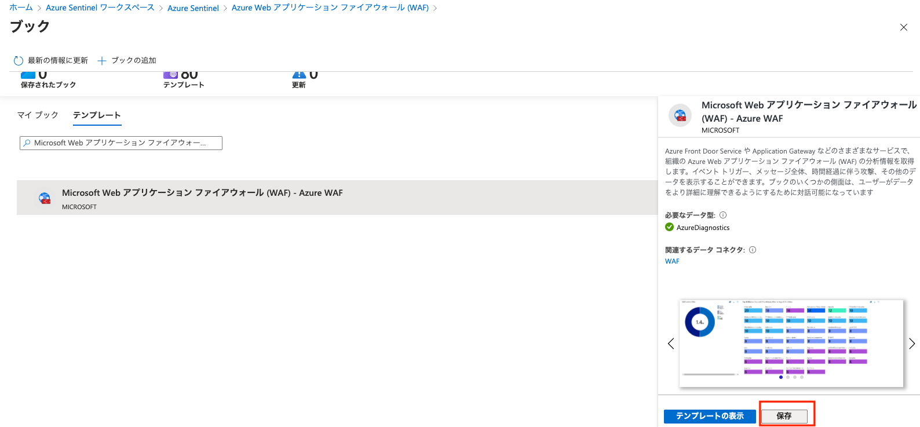920x427 pixels.
Task: Click the green check icon beside AzureDiagnostics
Action: 669,227
